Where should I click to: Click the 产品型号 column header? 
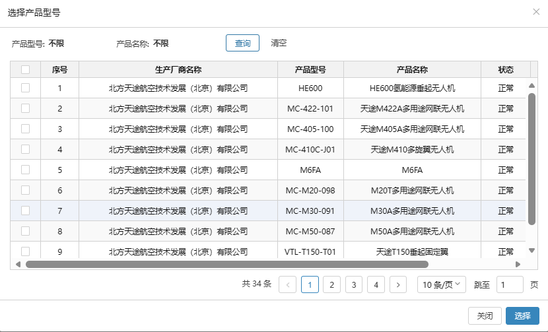(310, 69)
